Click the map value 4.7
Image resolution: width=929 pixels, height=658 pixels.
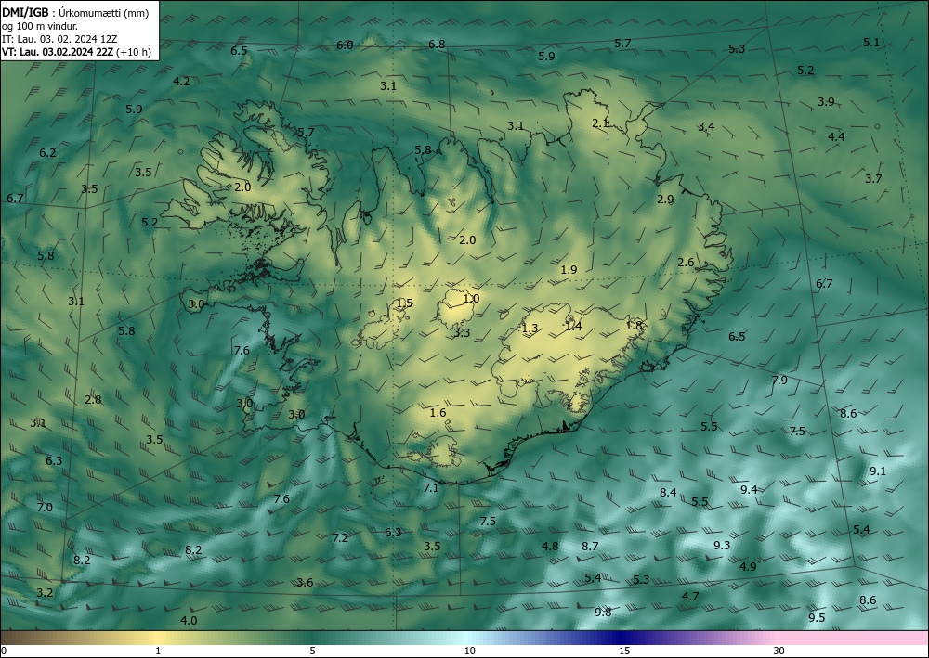pos(690,597)
